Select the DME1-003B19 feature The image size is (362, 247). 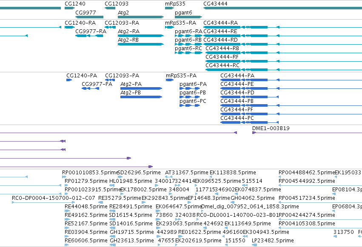click(271, 128)
